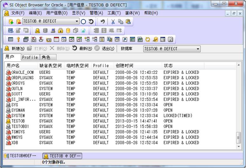The width and height of the screenshot is (246, 168).
Task: Click the f(x) function icon
Action: pos(64,39)
